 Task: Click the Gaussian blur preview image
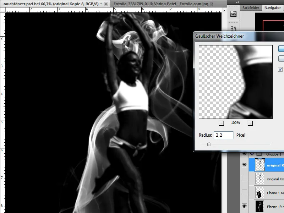pos(236,82)
